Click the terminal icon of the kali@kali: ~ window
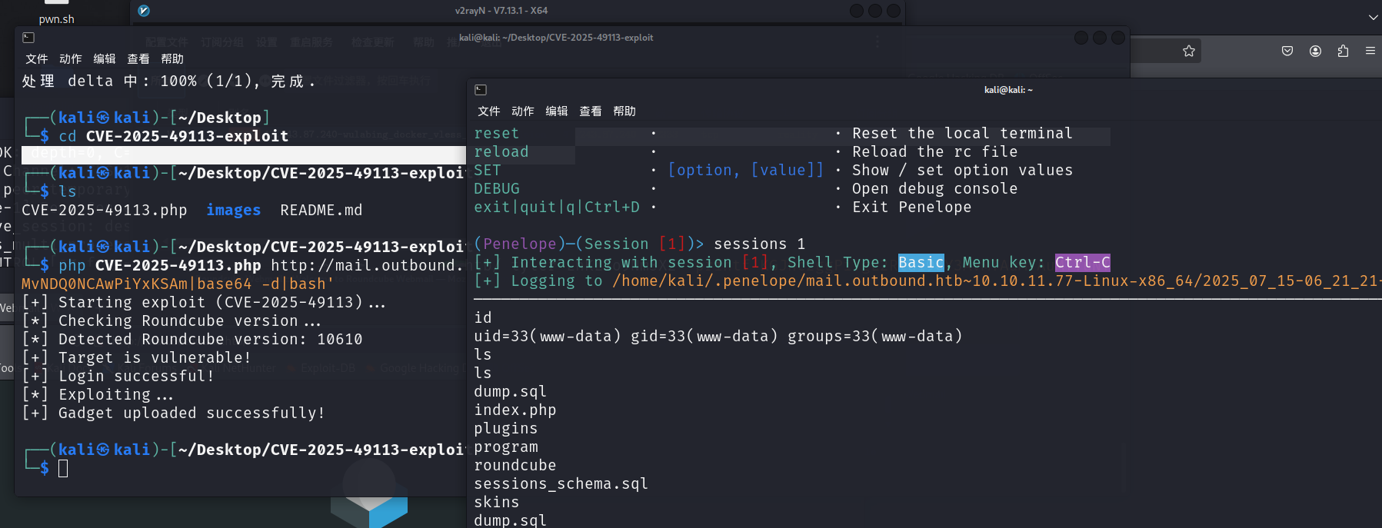This screenshot has height=528, width=1382. coord(481,90)
